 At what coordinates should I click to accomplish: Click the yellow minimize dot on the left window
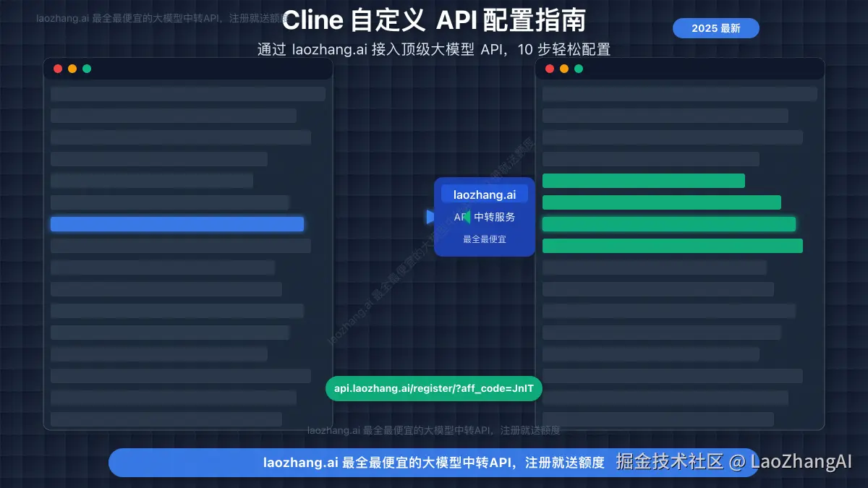tap(72, 69)
